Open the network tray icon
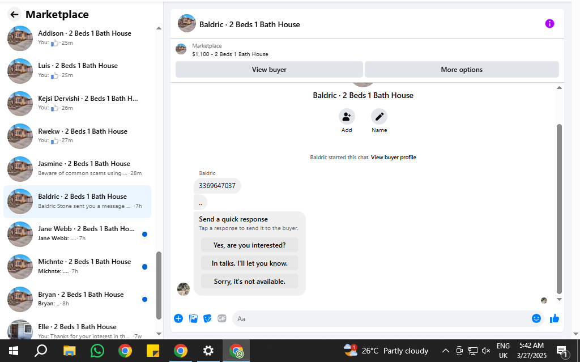Viewport: 580px width, 362px height. coord(473,351)
